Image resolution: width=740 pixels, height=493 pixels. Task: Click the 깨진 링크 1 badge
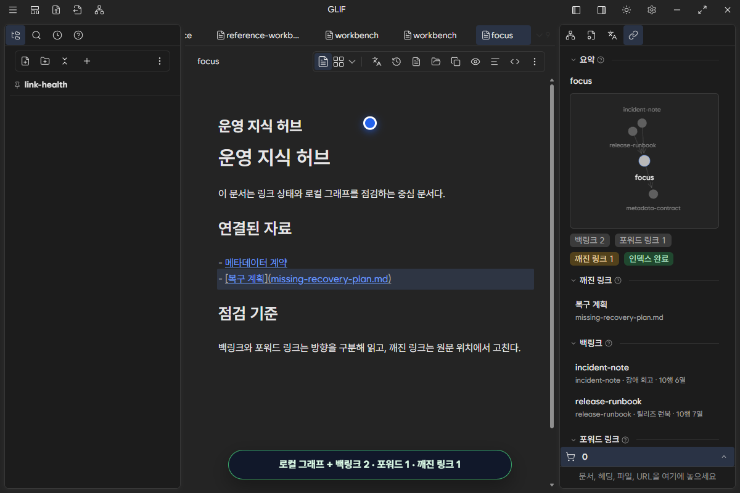(x=594, y=259)
